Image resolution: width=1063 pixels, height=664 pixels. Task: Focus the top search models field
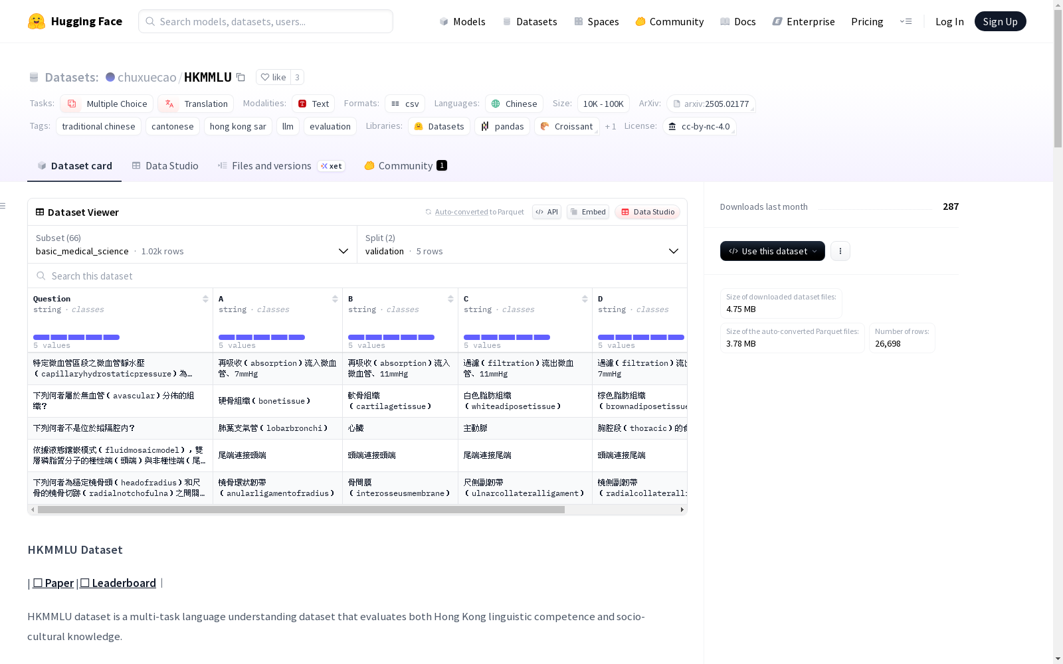pyautogui.click(x=266, y=21)
